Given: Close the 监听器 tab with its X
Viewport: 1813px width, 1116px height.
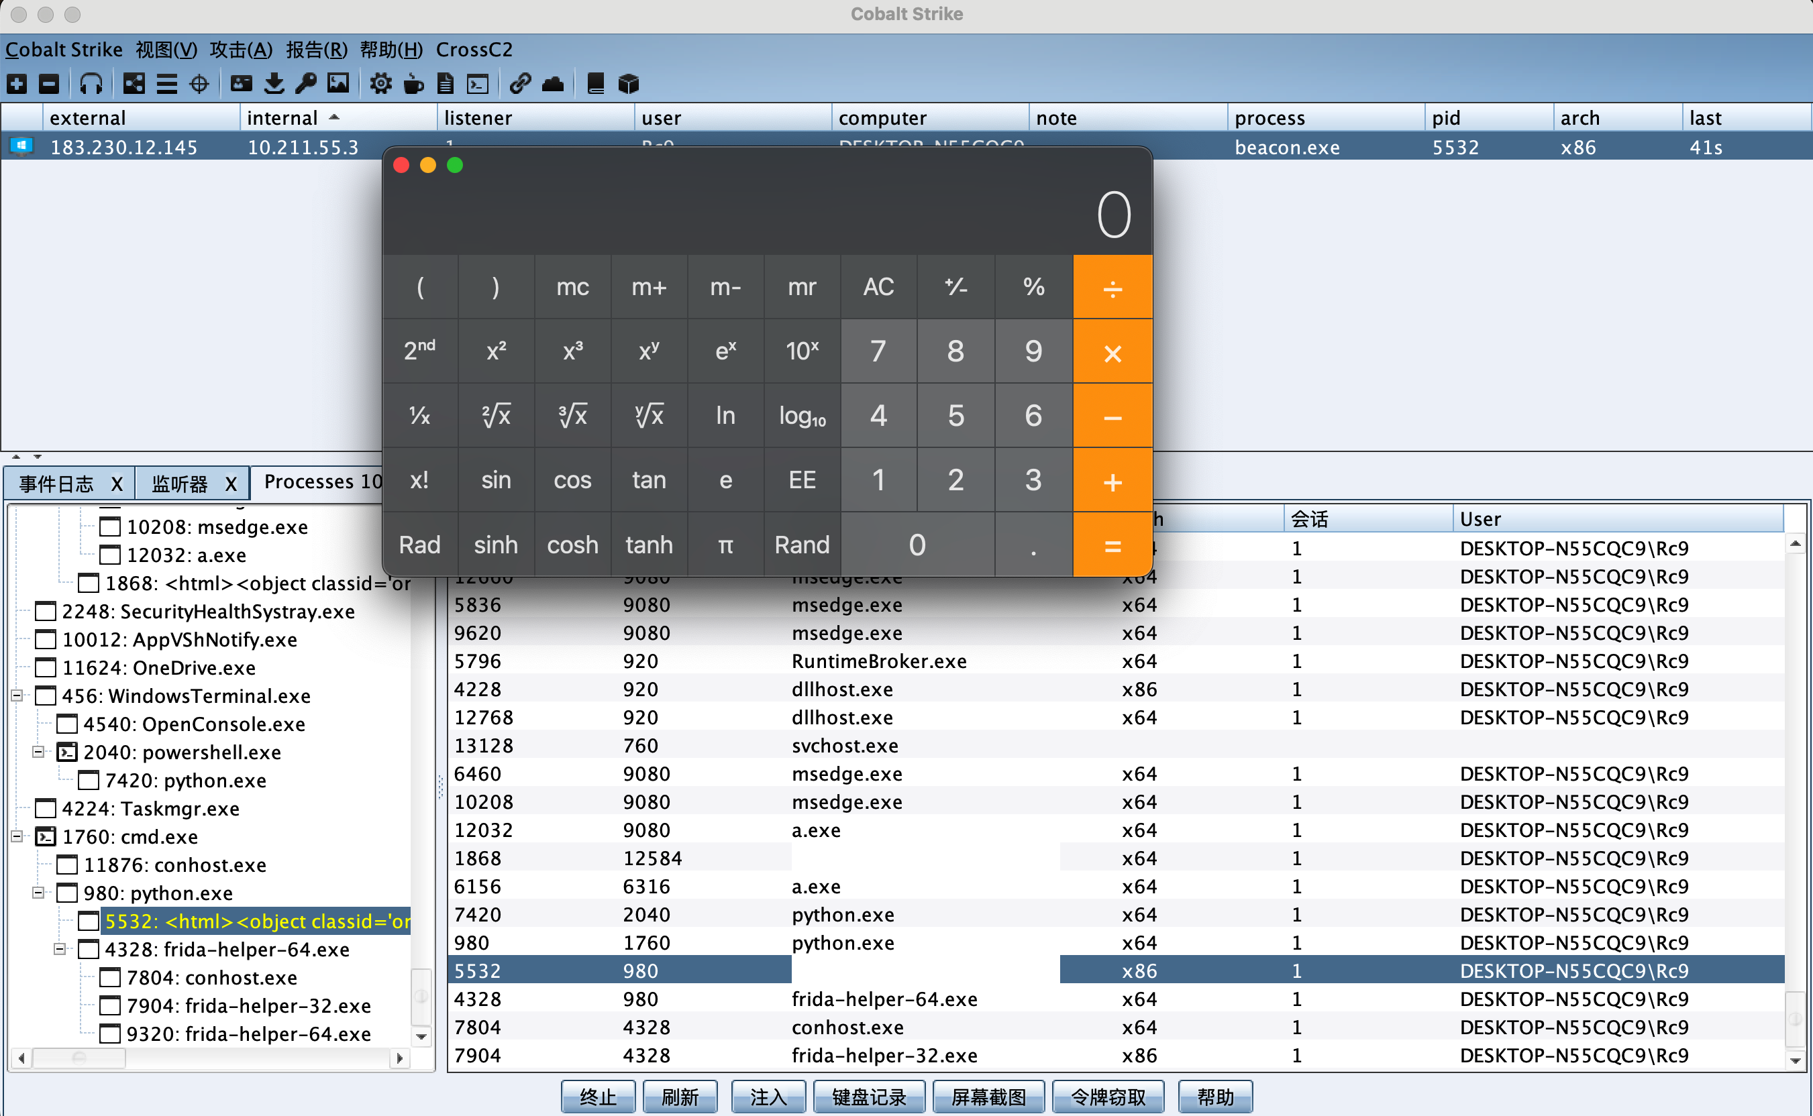Looking at the screenshot, I should click(x=231, y=484).
